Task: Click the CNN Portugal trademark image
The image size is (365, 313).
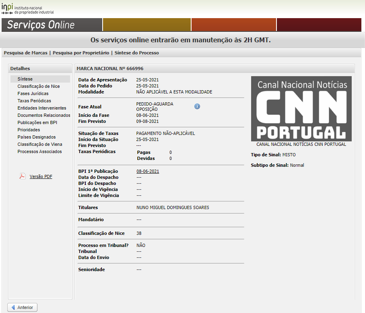Action: click(x=301, y=109)
